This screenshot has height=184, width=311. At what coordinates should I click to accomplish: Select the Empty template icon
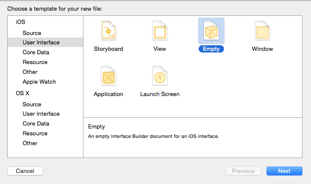(x=211, y=31)
